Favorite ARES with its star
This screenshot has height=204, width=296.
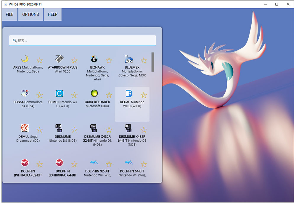pyautogui.click(x=39, y=61)
